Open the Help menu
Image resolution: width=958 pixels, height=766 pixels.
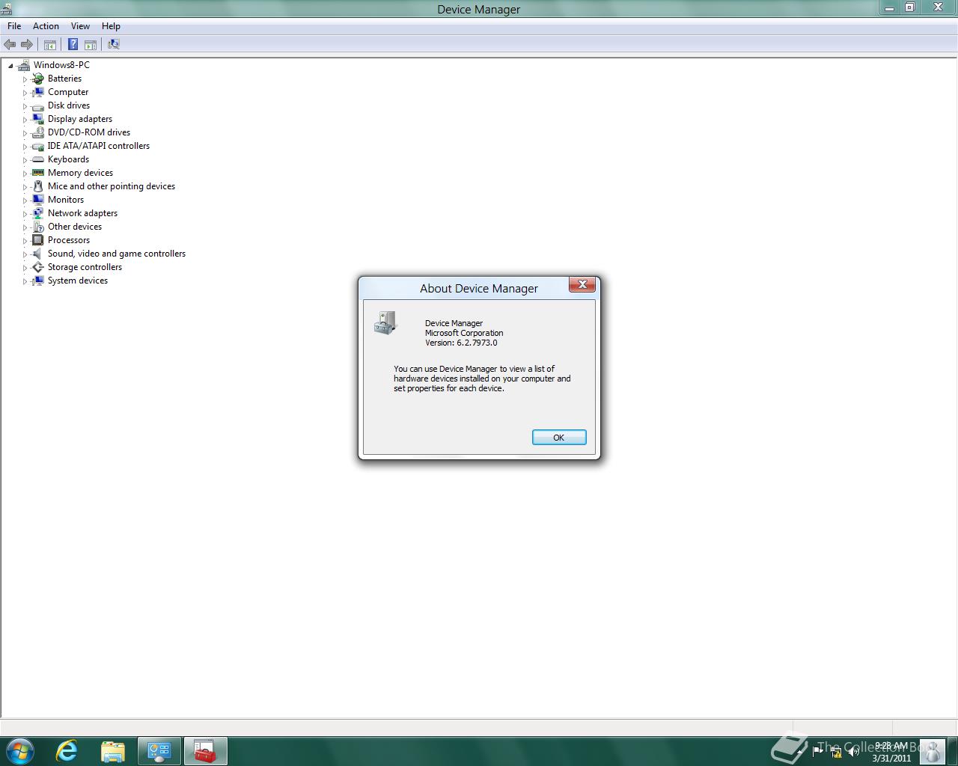tap(111, 26)
